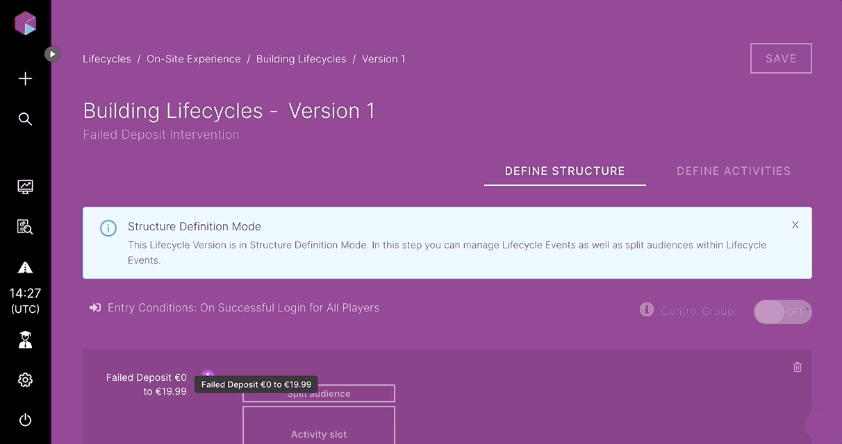Open the warning alerts triangle icon
The height and width of the screenshot is (444, 842).
coord(25,268)
